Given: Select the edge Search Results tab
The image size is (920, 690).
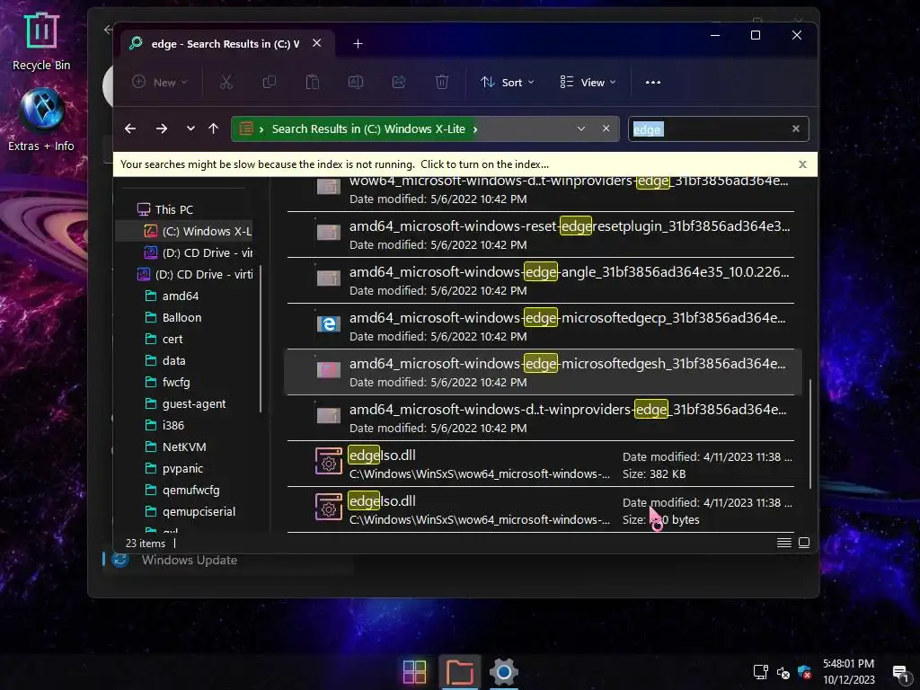Looking at the screenshot, I should pos(226,44).
